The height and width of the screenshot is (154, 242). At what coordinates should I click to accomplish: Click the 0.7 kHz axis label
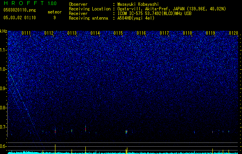3,127
